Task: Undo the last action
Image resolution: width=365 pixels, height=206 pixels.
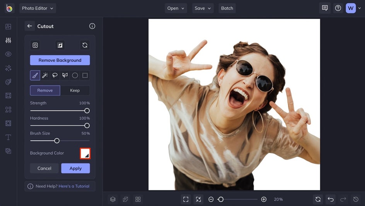Action: coord(331,199)
